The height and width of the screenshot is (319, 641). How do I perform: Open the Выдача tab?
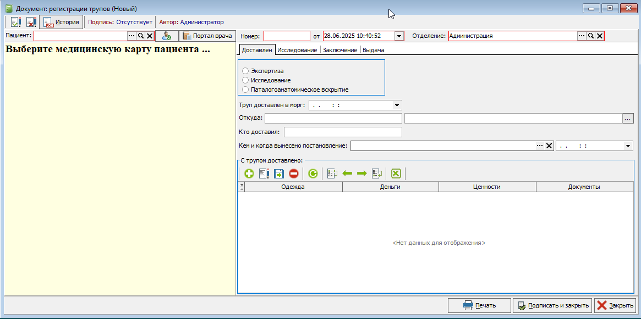(x=373, y=50)
